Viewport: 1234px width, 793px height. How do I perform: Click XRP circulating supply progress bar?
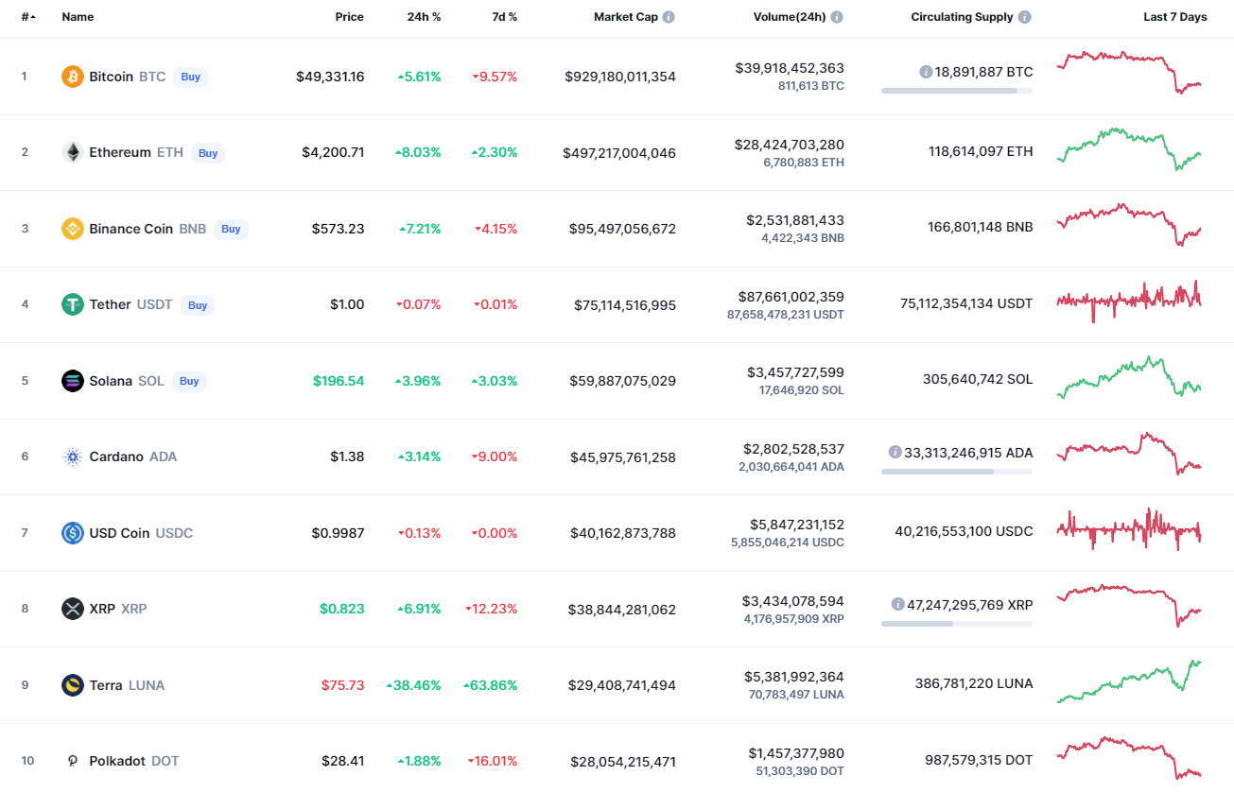957,624
